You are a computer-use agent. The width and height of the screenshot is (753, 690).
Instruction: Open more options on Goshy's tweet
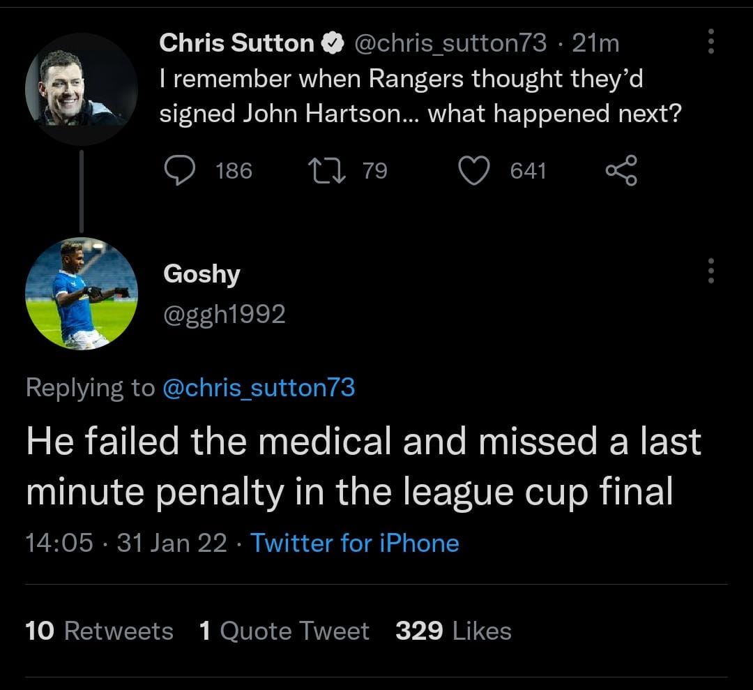pyautogui.click(x=711, y=271)
